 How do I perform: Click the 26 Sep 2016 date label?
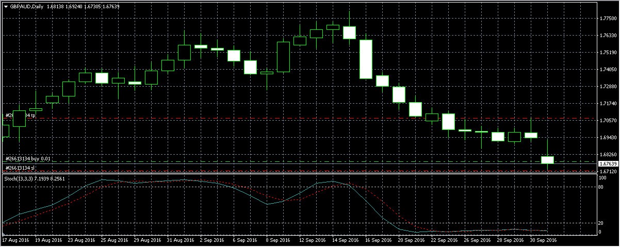tap(479, 240)
